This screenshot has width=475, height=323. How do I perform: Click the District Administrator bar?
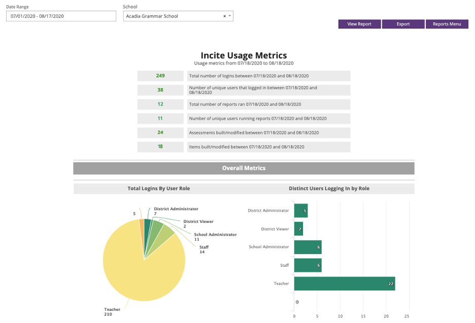[301, 211]
